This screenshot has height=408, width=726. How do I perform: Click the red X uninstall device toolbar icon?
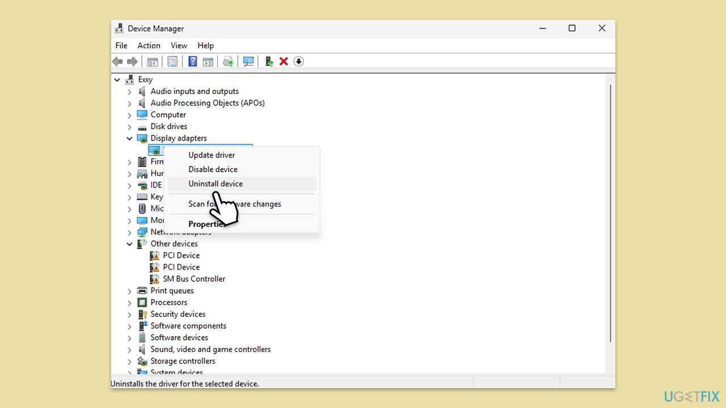click(284, 61)
